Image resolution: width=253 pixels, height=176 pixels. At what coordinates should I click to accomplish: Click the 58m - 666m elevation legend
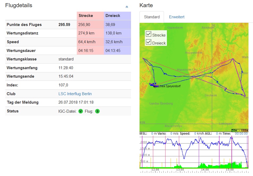tap(240, 130)
